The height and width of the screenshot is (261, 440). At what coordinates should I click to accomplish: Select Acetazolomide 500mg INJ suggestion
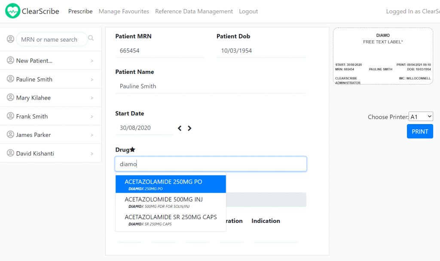[x=171, y=202]
